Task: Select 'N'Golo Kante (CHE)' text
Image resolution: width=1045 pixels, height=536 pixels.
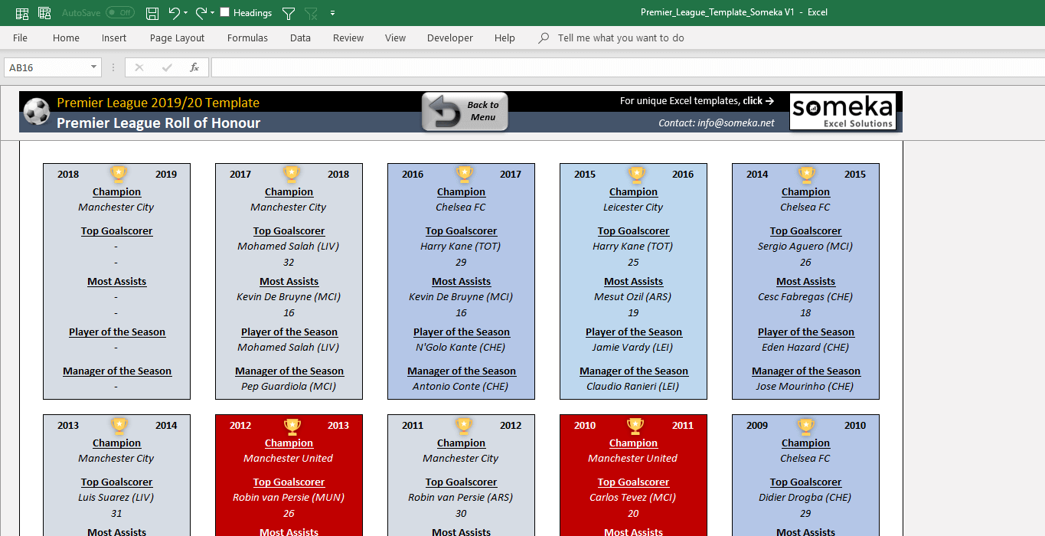Action: (x=461, y=348)
